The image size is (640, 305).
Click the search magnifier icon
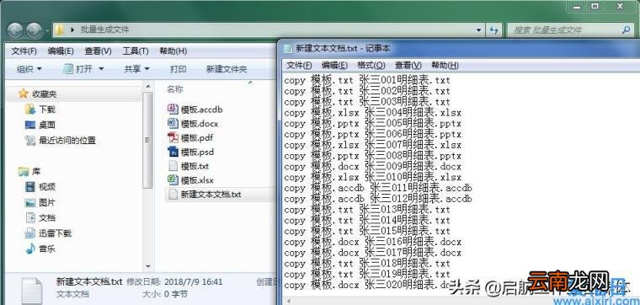(627, 29)
